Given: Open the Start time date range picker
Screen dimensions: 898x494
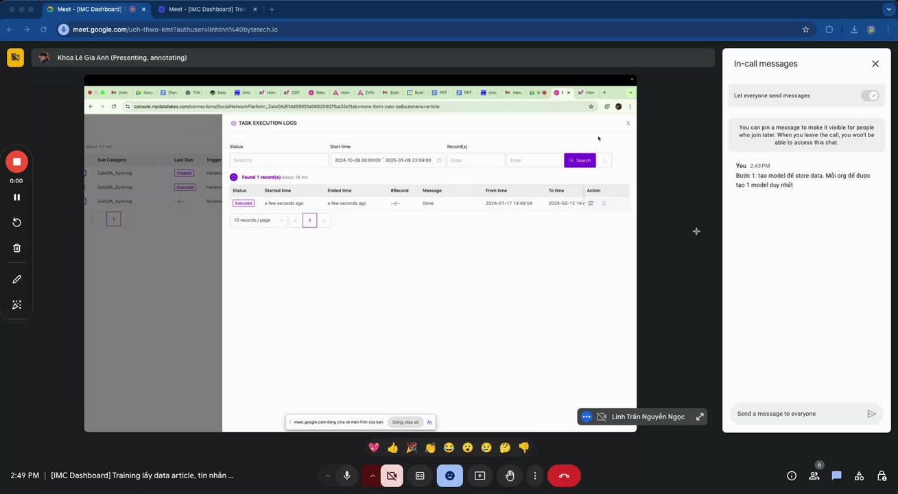Looking at the screenshot, I should click(x=388, y=160).
